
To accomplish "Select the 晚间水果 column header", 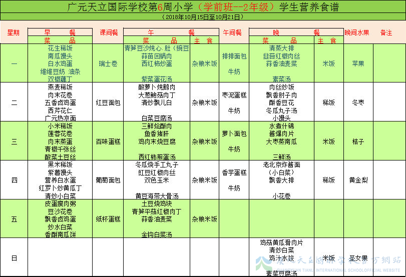I will click(x=357, y=32).
